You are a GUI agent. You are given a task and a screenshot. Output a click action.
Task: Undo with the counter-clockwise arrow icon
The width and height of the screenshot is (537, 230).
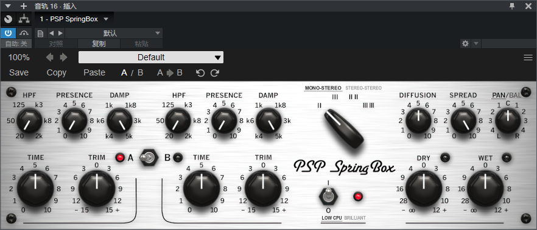click(x=200, y=72)
